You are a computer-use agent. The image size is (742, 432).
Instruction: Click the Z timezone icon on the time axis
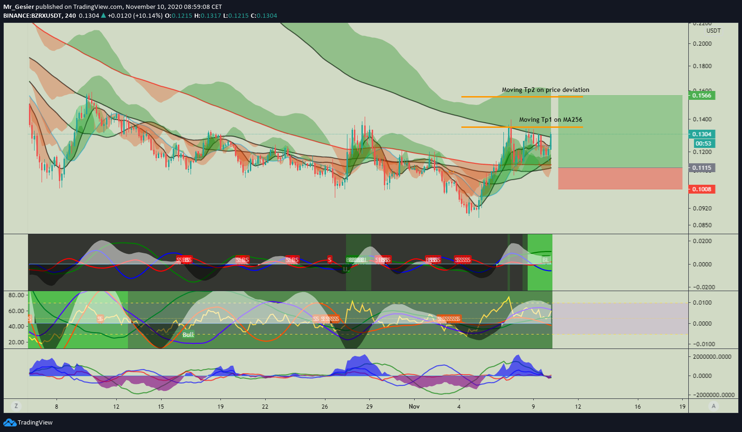16,406
